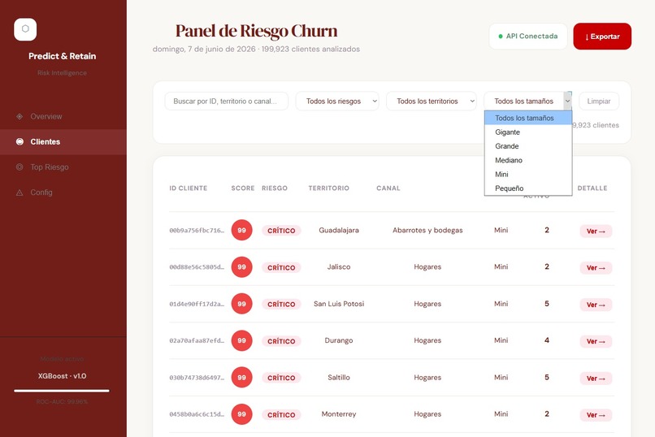Click score 99 badge in San Luis Potosi row

(x=241, y=304)
